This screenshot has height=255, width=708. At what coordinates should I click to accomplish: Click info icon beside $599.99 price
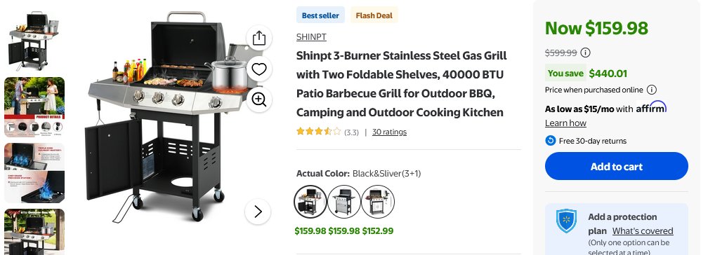[x=585, y=53]
